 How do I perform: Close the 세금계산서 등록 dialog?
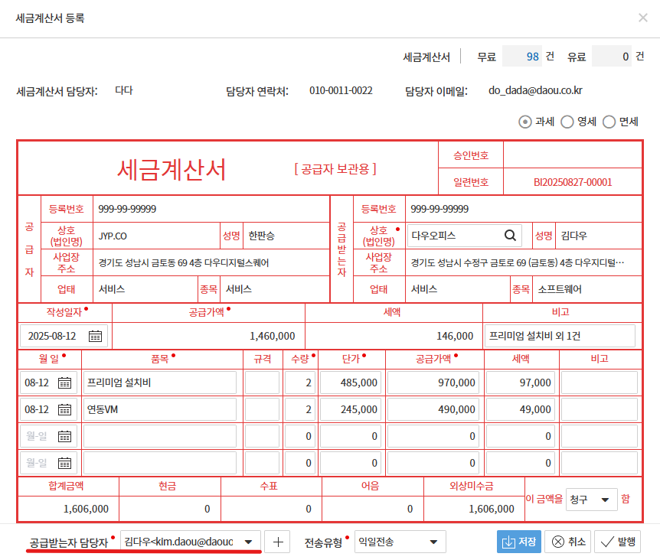[642, 18]
